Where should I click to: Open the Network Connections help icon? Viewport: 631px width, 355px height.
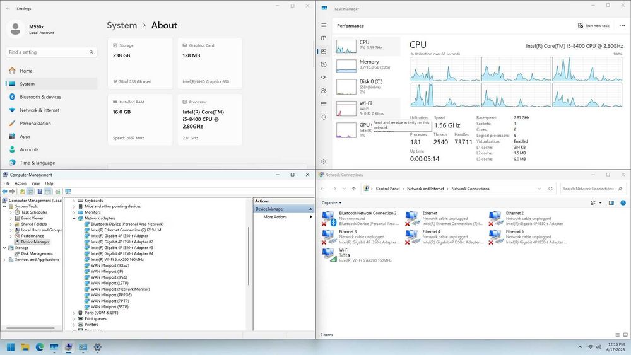[623, 202]
